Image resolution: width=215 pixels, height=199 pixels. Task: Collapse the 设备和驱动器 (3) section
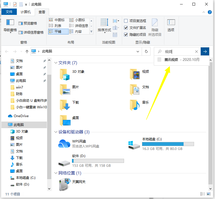click(56, 132)
